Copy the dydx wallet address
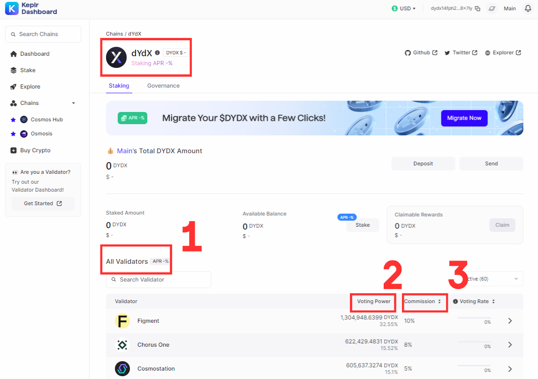This screenshot has width=538, height=379. pos(477,8)
